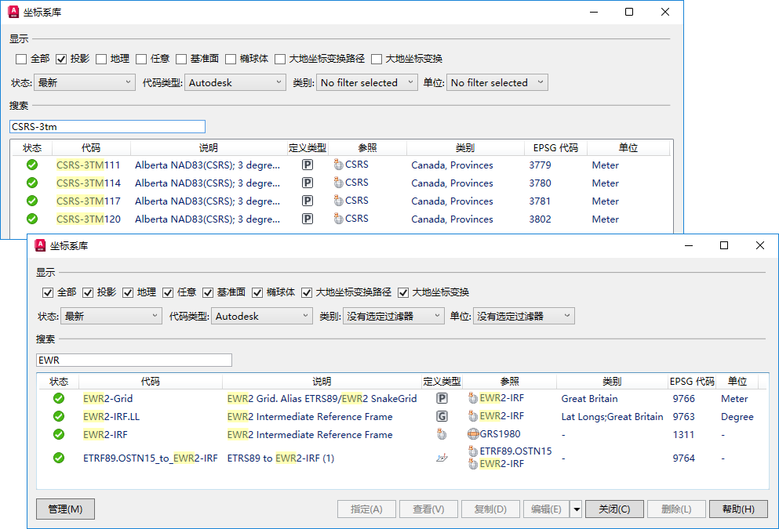Open 单位 没有选定过滤器 dropdown
Screen dimensions: 779x529
point(523,316)
